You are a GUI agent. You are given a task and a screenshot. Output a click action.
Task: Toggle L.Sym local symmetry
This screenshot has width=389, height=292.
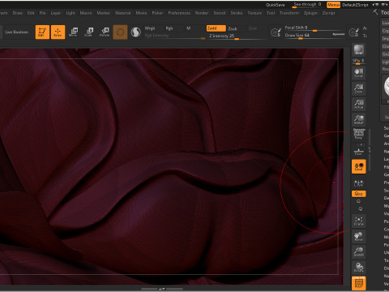pos(358,183)
